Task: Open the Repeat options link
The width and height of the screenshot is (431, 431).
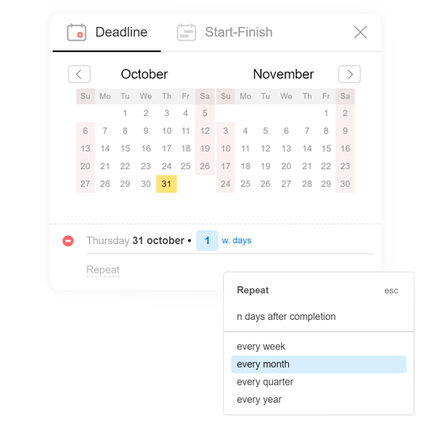Action: pos(103,269)
